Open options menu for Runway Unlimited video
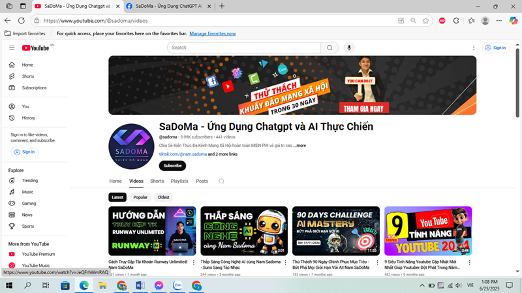 pyautogui.click(x=193, y=262)
